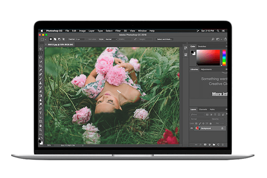The image size is (267, 178).
Task: Select the History Brush tool
Action: 40,87
